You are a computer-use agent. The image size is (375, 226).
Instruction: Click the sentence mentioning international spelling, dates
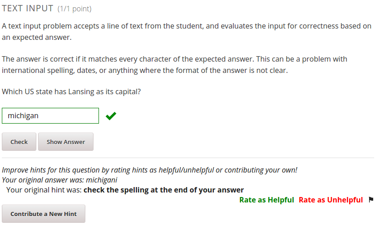[145, 71]
